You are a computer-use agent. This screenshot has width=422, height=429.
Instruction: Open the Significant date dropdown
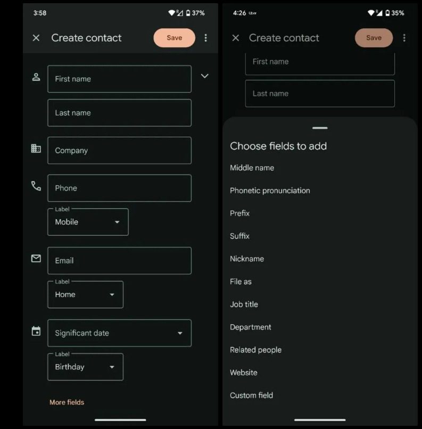[x=119, y=333]
